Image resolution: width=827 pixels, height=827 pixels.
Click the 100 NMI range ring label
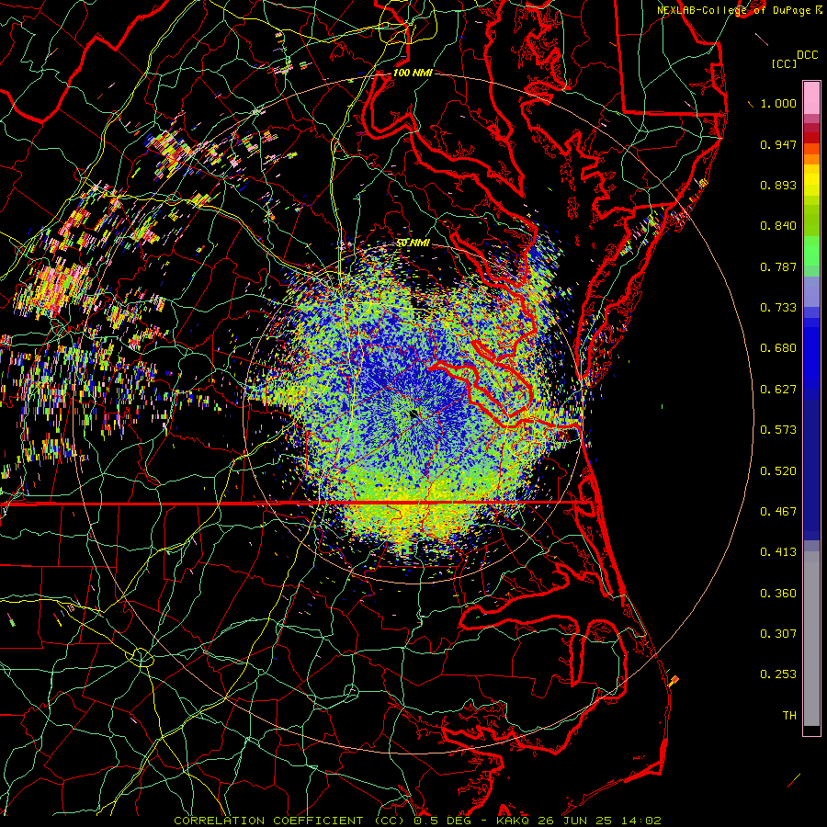point(413,73)
